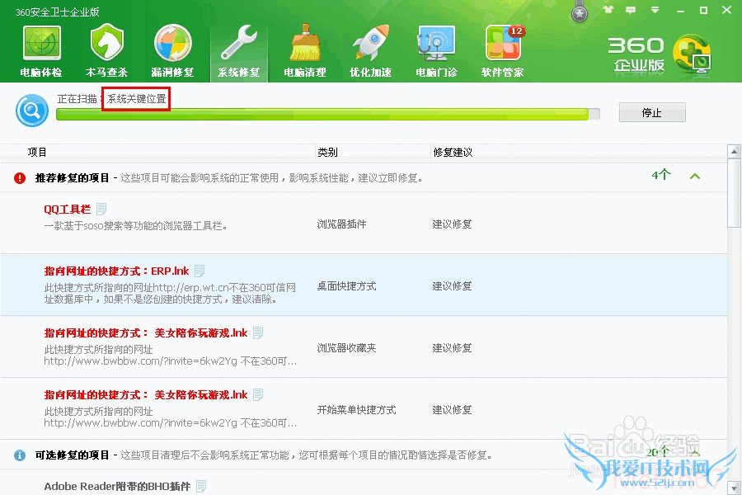Click the vertical scrollbar thumb
742x495 pixels.
734,193
